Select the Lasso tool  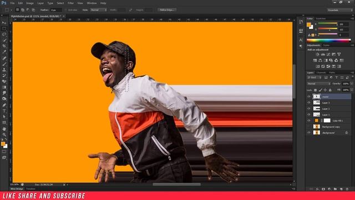[4, 34]
